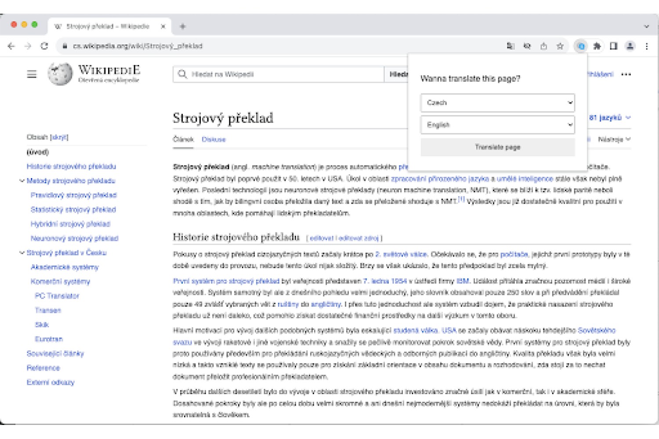Go back using the browser back arrow

11,46
